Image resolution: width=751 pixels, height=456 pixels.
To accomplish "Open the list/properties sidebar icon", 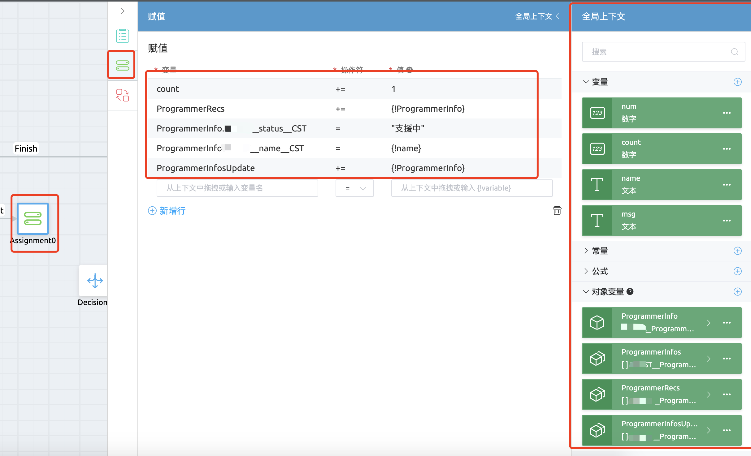I will coord(122,36).
